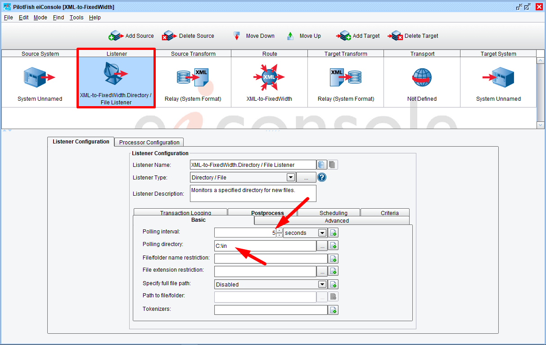Open the Edit menu
Screen dimensions: 546x345
click(24, 18)
